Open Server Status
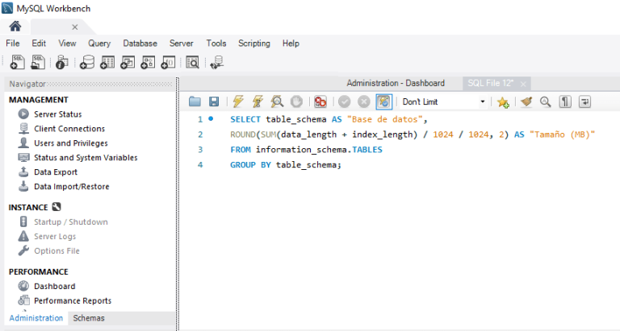Image resolution: width=620 pixels, height=331 pixels. 58,114
